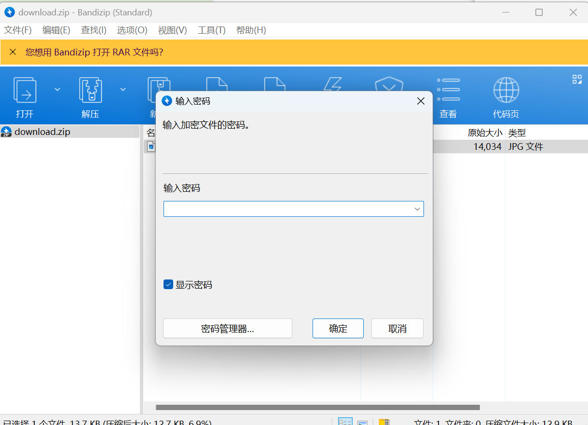Open the 选项(O) menu
The width and height of the screenshot is (588, 425).
tap(132, 30)
